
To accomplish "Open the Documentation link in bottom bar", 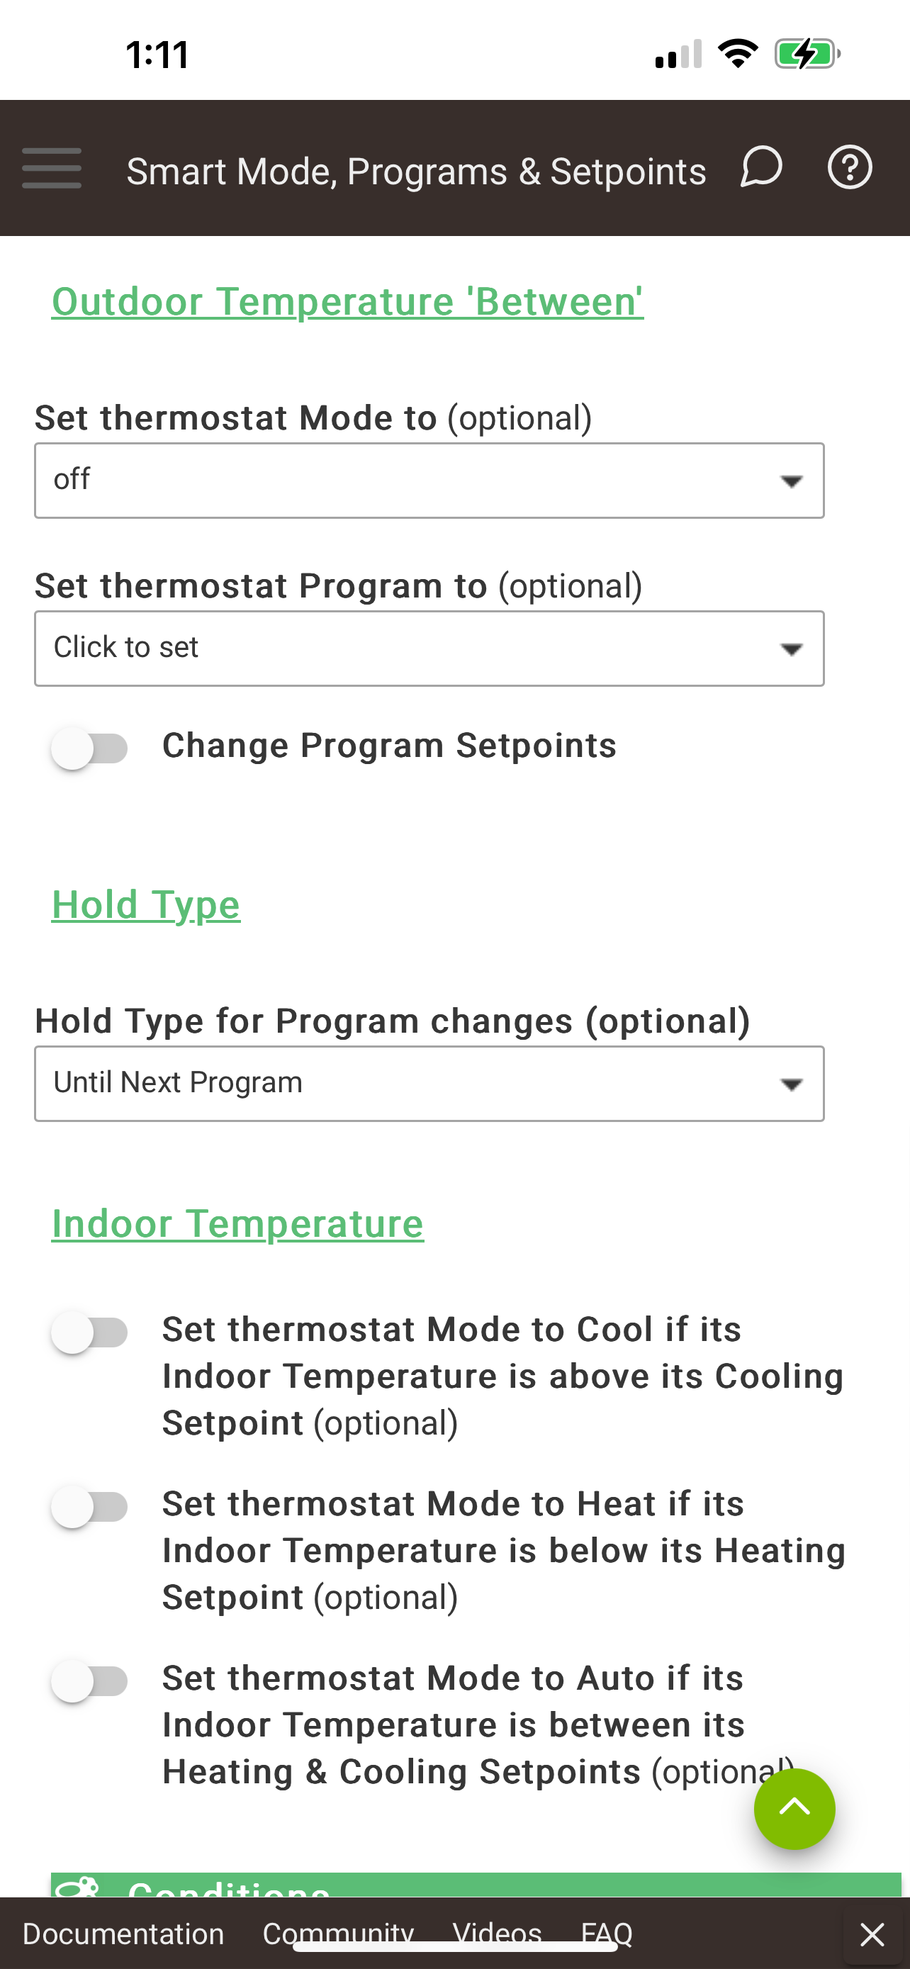I will 123,1934.
